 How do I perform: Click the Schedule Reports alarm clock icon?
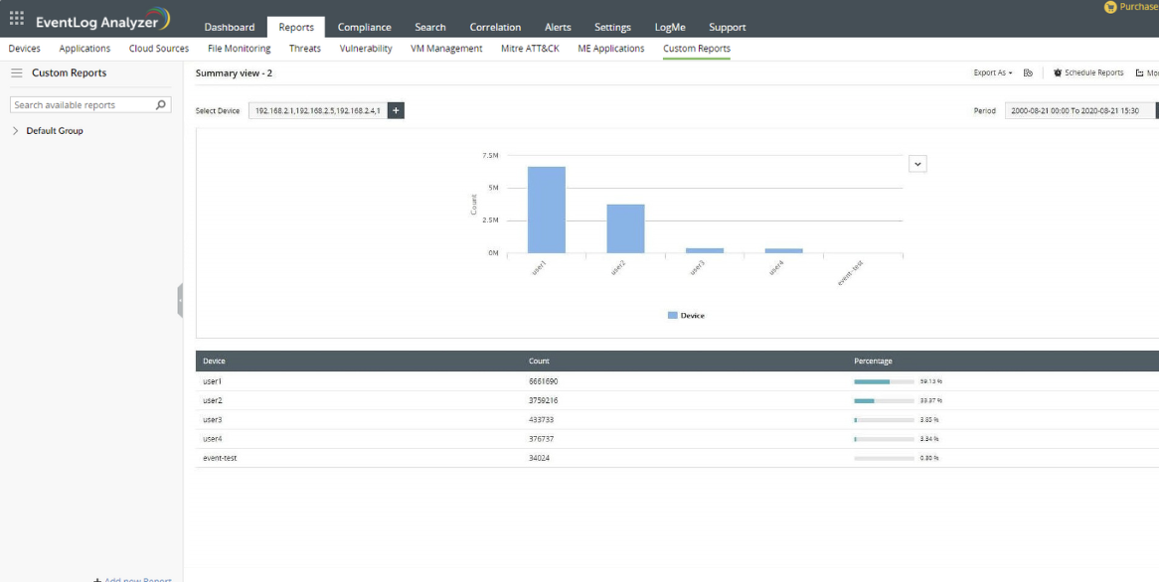tap(1058, 73)
